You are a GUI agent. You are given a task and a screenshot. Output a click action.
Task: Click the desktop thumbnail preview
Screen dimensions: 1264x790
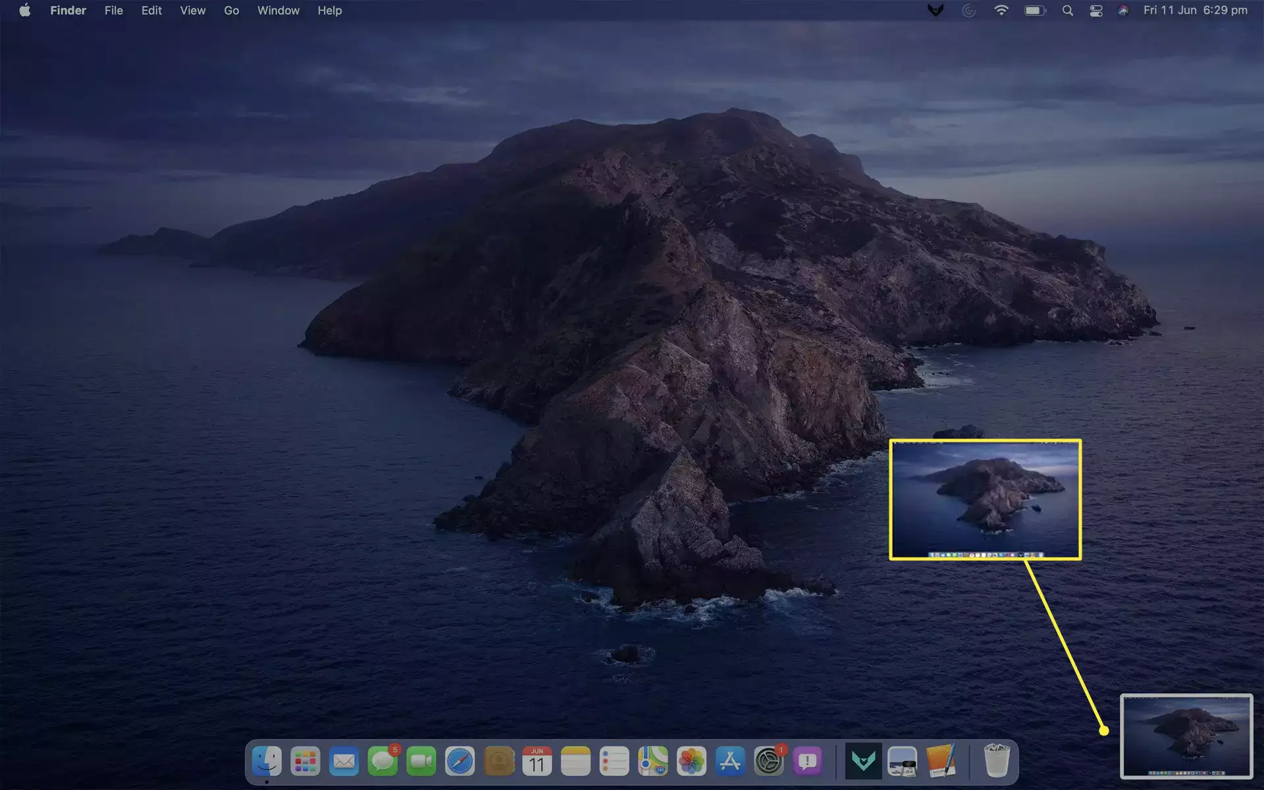click(1188, 737)
